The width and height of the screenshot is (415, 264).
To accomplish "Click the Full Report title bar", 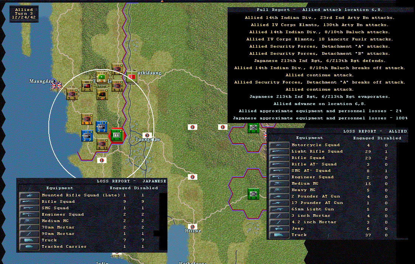I will tap(320, 10).
